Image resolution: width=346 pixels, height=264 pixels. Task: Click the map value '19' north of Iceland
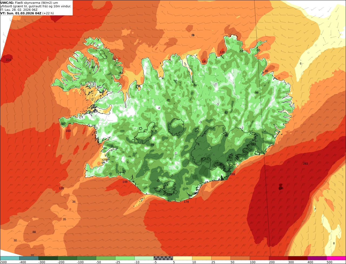(193, 35)
